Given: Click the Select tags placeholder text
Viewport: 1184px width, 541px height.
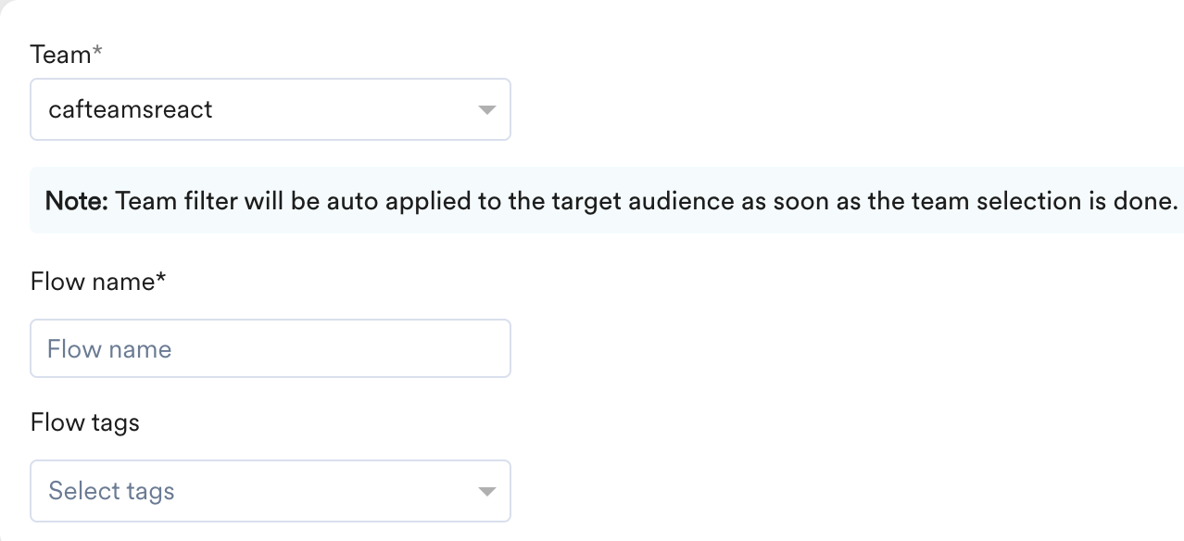Looking at the screenshot, I should click(x=111, y=491).
